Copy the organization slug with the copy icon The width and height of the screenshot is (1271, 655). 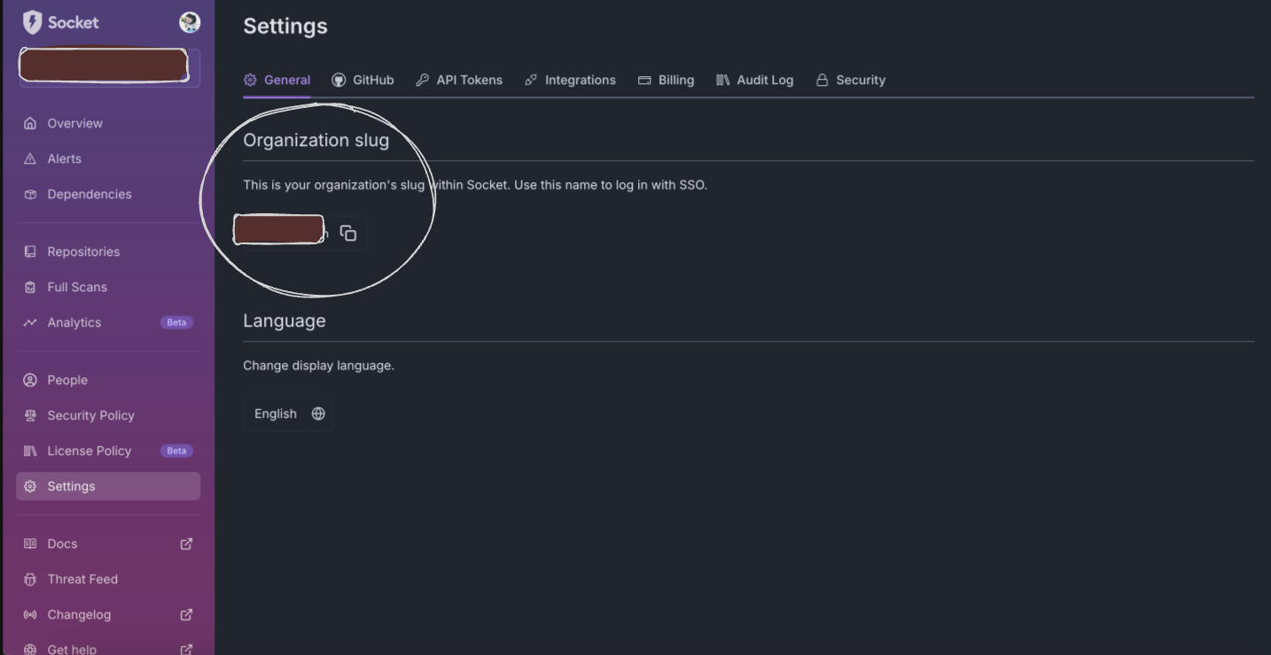[x=348, y=233]
